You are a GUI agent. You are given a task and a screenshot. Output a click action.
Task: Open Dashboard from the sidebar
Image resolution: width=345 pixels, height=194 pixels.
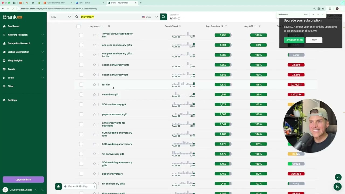pos(13,26)
